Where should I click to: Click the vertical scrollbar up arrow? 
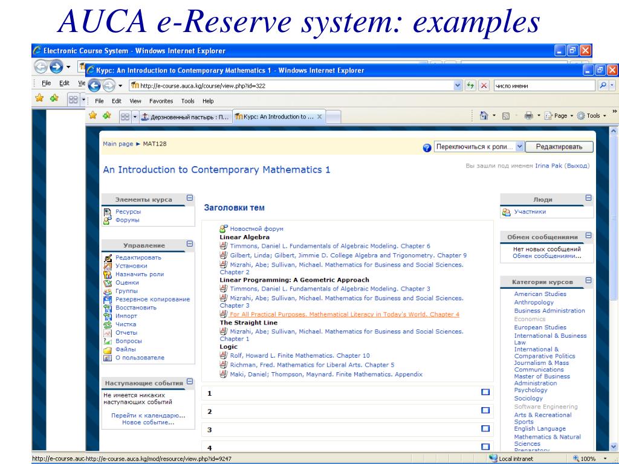(x=614, y=131)
